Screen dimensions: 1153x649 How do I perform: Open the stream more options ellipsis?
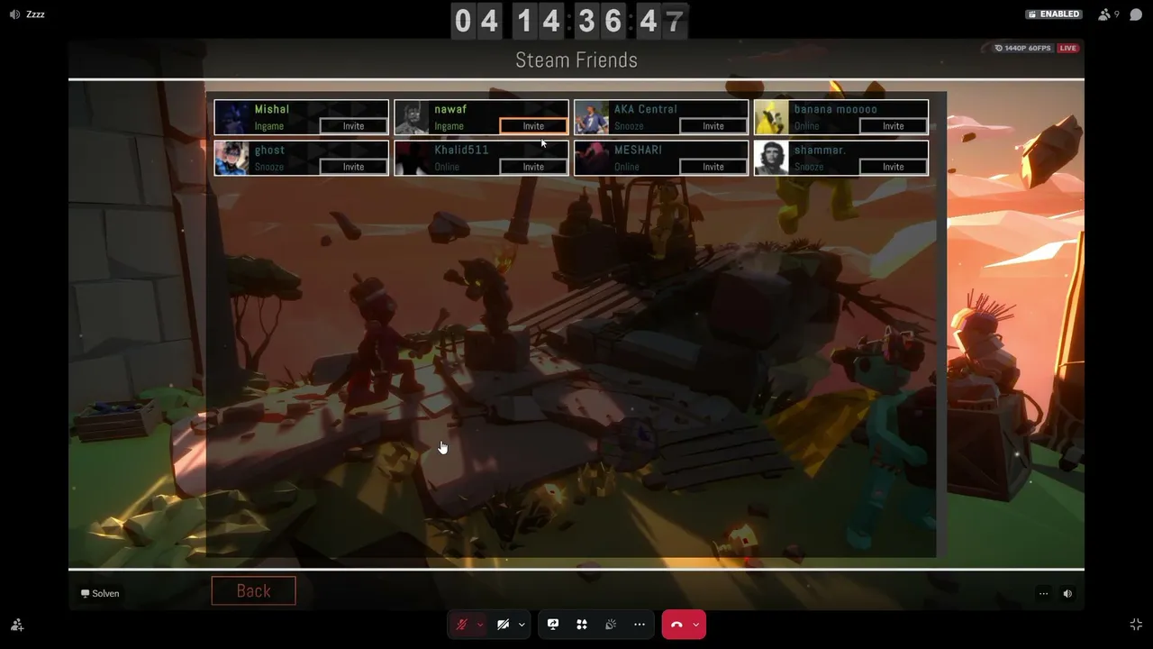click(x=1043, y=593)
